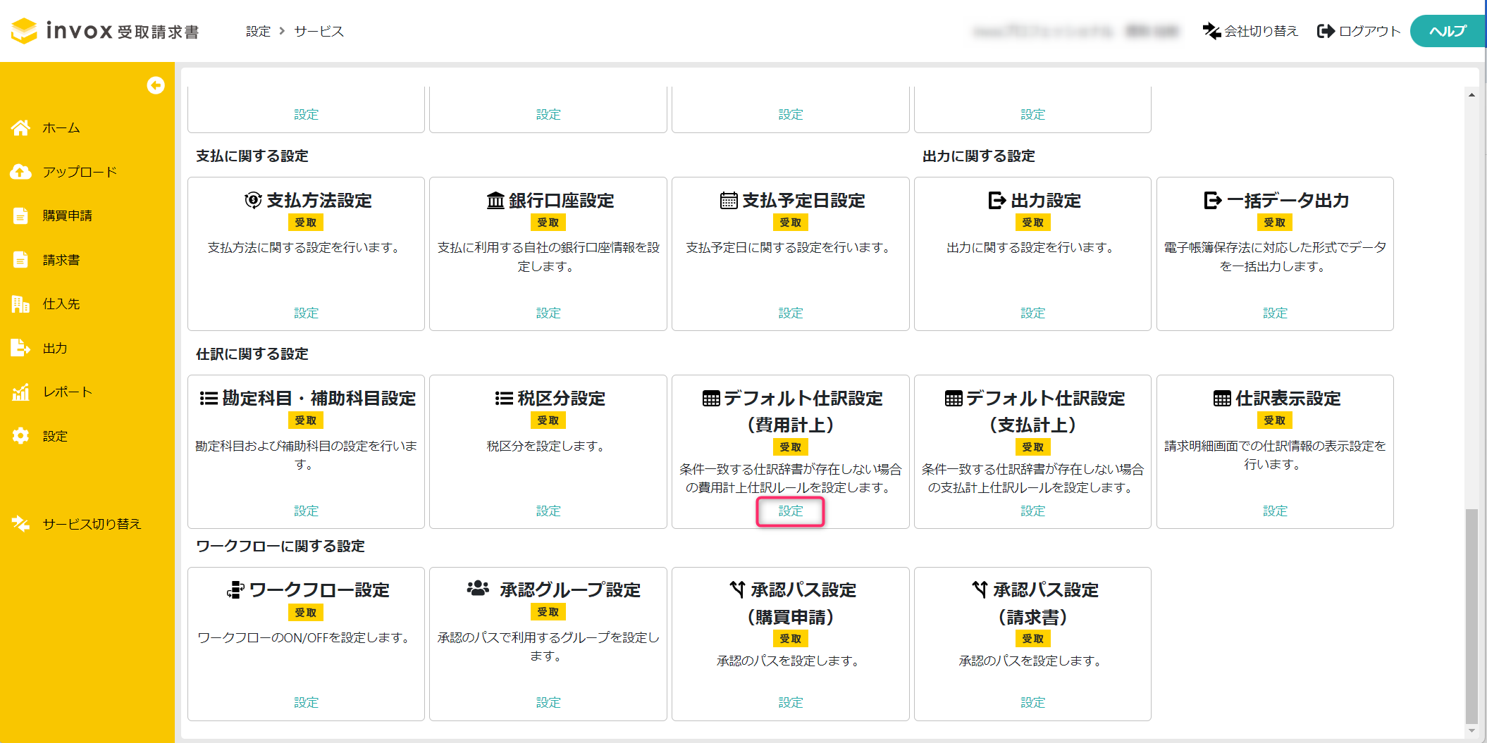This screenshot has height=743, width=1487.
Task: Click 設定 link under デフォルト仕訳設定（費用計上）
Action: point(790,511)
